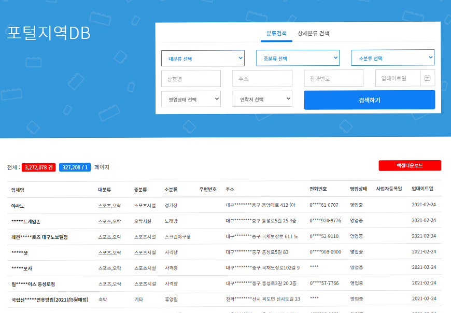Click the 대분류 column header

104,190
